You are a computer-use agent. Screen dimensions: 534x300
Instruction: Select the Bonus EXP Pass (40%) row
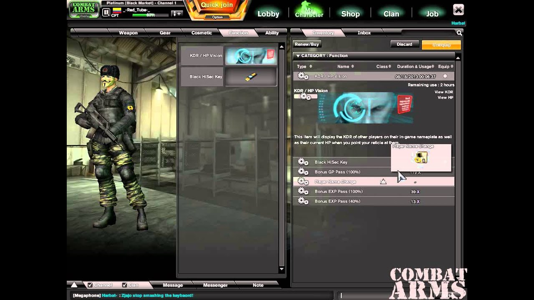click(x=374, y=201)
